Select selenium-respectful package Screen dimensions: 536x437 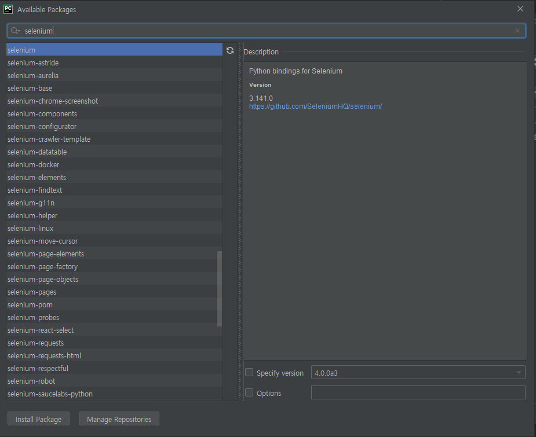114,369
